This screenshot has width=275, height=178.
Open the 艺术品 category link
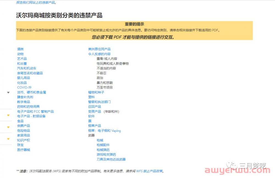point(22,59)
